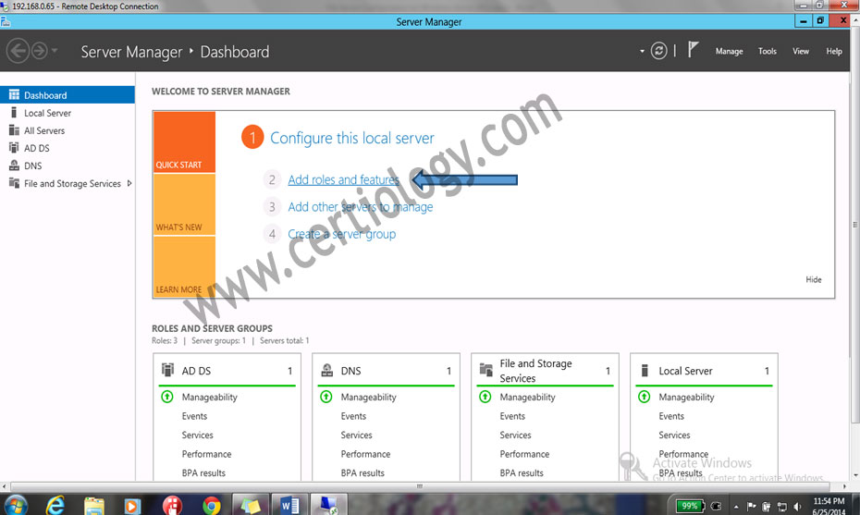Click AD DS Manageability status icon

click(x=167, y=397)
